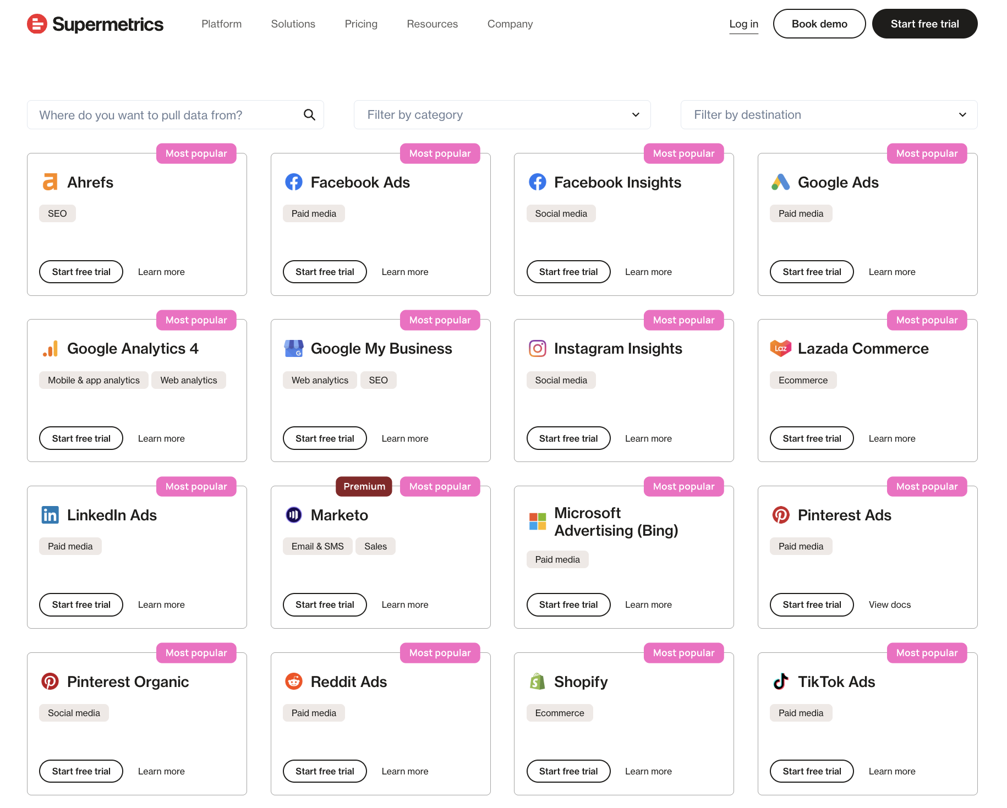Click Start free trial for Marketo
1007x808 pixels.
pyautogui.click(x=325, y=604)
